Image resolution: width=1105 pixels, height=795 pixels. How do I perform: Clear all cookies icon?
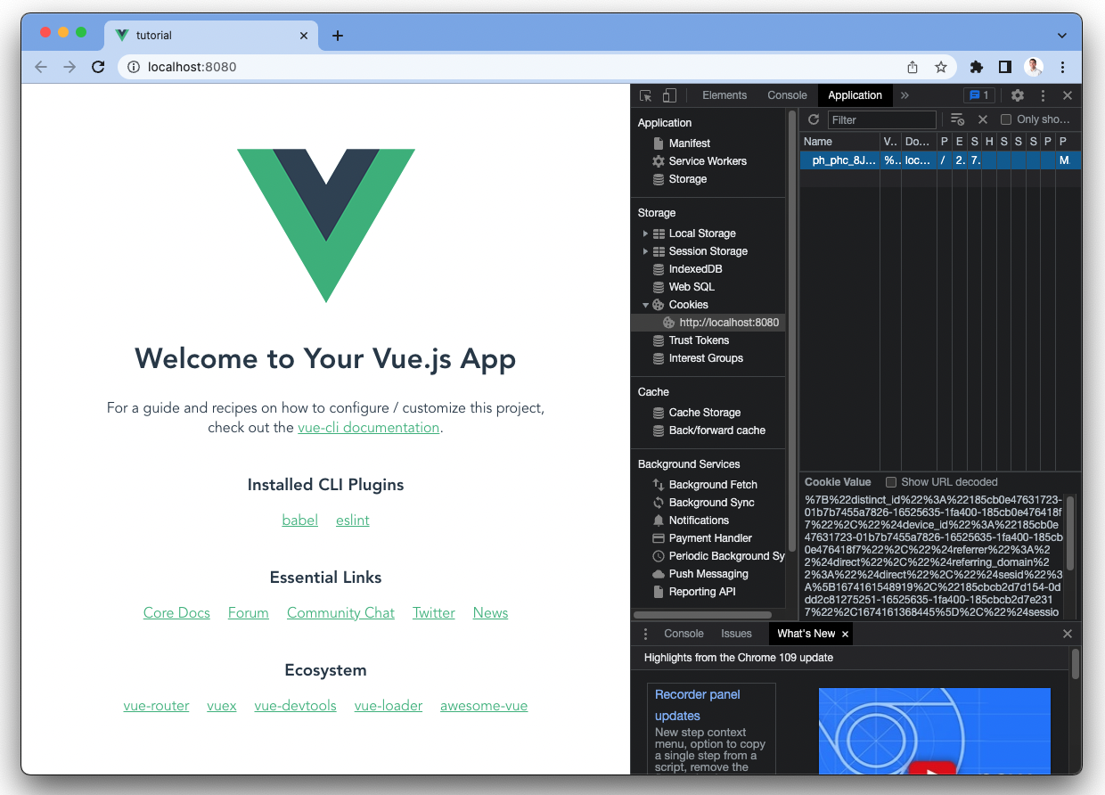[957, 119]
